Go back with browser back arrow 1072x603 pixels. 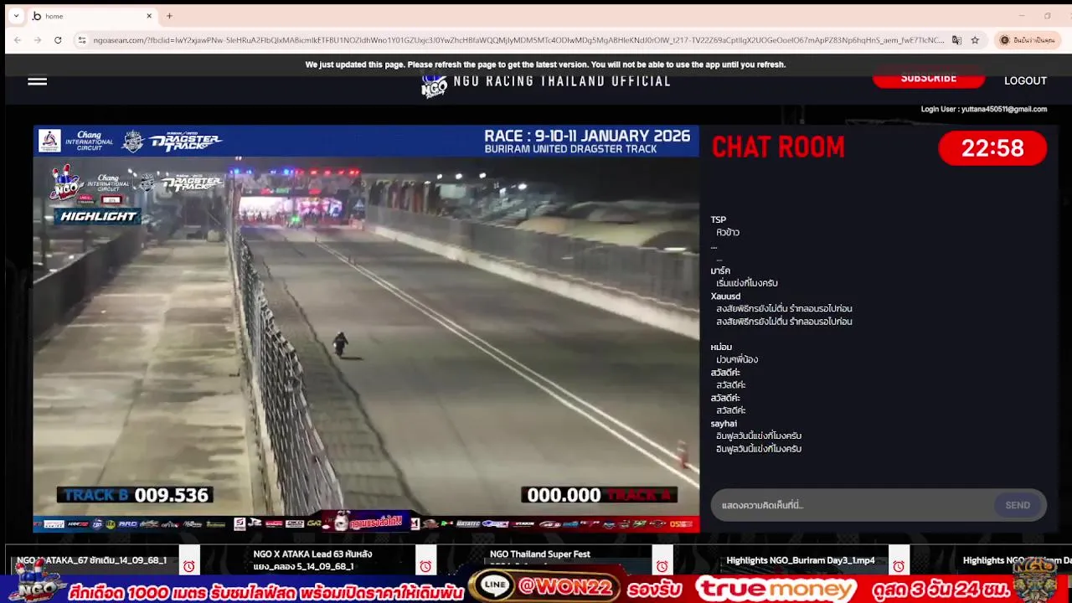(x=18, y=40)
